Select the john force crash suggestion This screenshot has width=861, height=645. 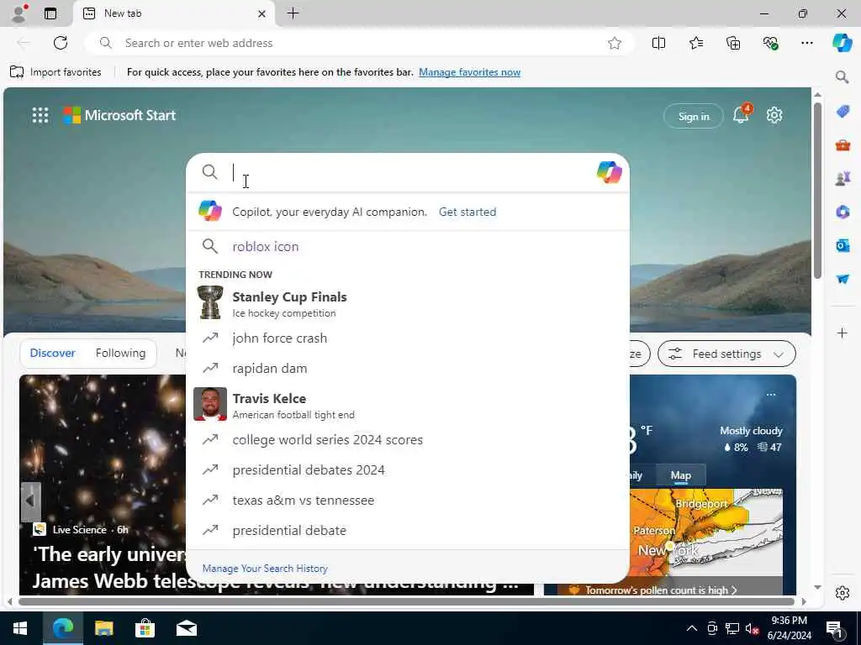pyautogui.click(x=408, y=338)
